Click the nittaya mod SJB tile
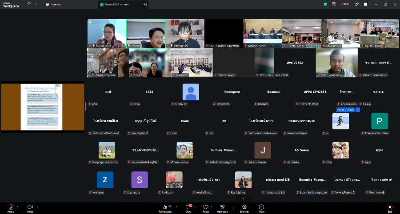The height and width of the screenshot is (214, 400). point(277,180)
